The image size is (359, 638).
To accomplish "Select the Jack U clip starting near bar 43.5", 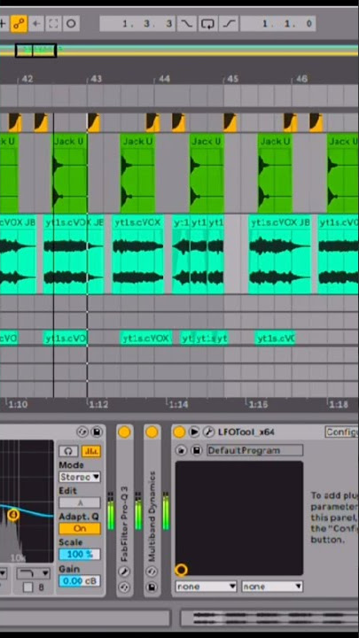I will point(137,174).
